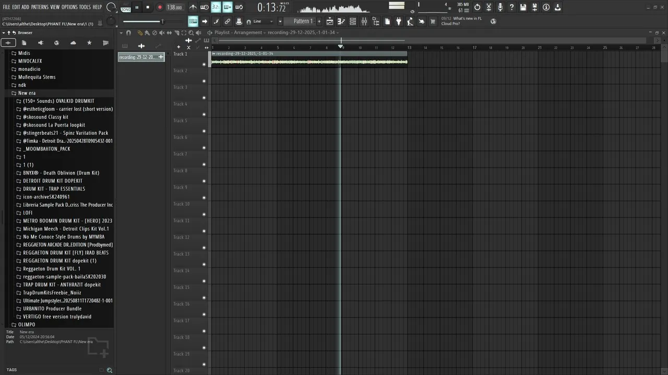
Task: Select the Mute tool in Playlist
Action: pyautogui.click(x=162, y=33)
